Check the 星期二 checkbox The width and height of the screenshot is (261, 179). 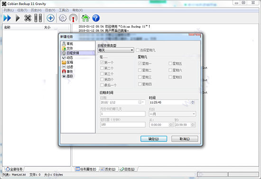pyautogui.click(x=140, y=70)
